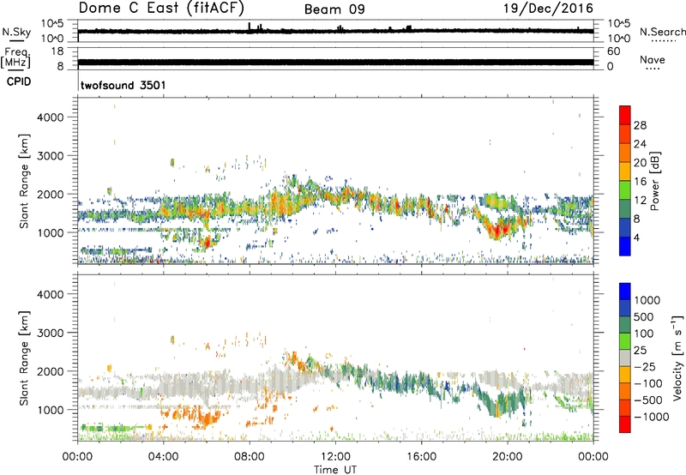Click the 'twofsound 3501' text

[x=123, y=85]
